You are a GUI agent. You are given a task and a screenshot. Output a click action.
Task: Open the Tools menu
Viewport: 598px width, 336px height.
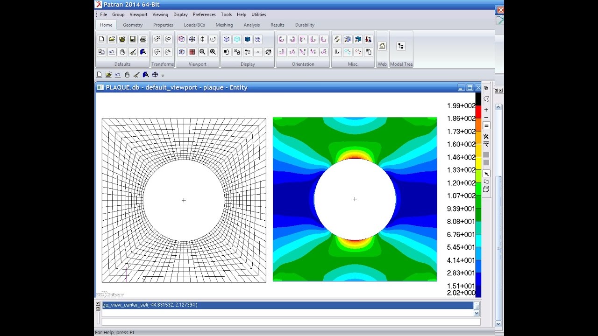tap(226, 14)
